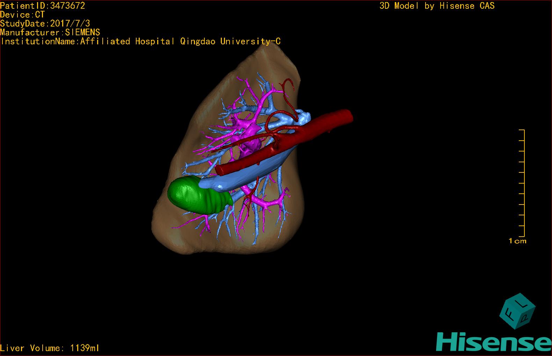Click the 1cm scale label
Viewport: 552px width, 356px height.
(x=517, y=241)
